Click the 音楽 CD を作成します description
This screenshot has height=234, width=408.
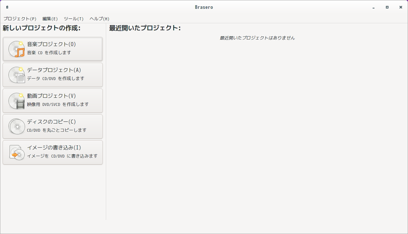pos(49,53)
